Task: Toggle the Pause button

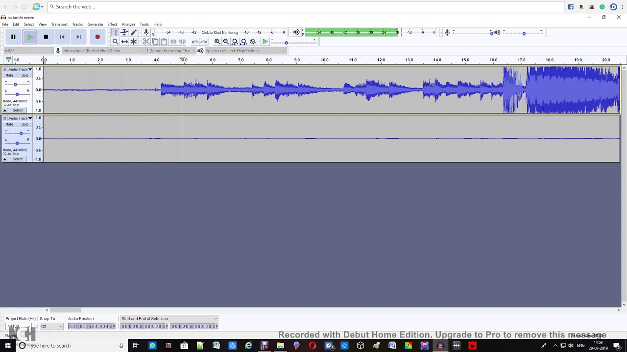Action: coord(13,37)
